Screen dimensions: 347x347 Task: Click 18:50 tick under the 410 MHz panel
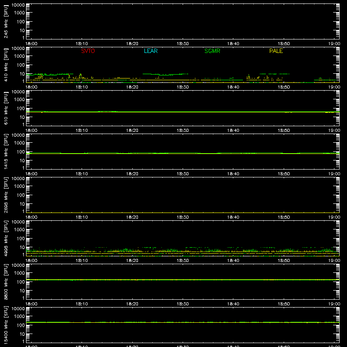(x=284, y=87)
